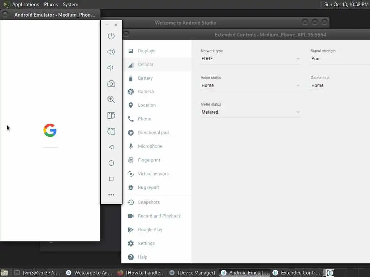Activate the zoom magnifier tool

point(111,100)
